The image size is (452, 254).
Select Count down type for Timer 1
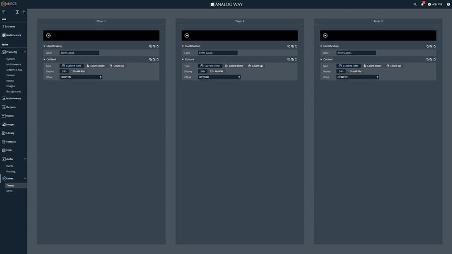pos(95,66)
